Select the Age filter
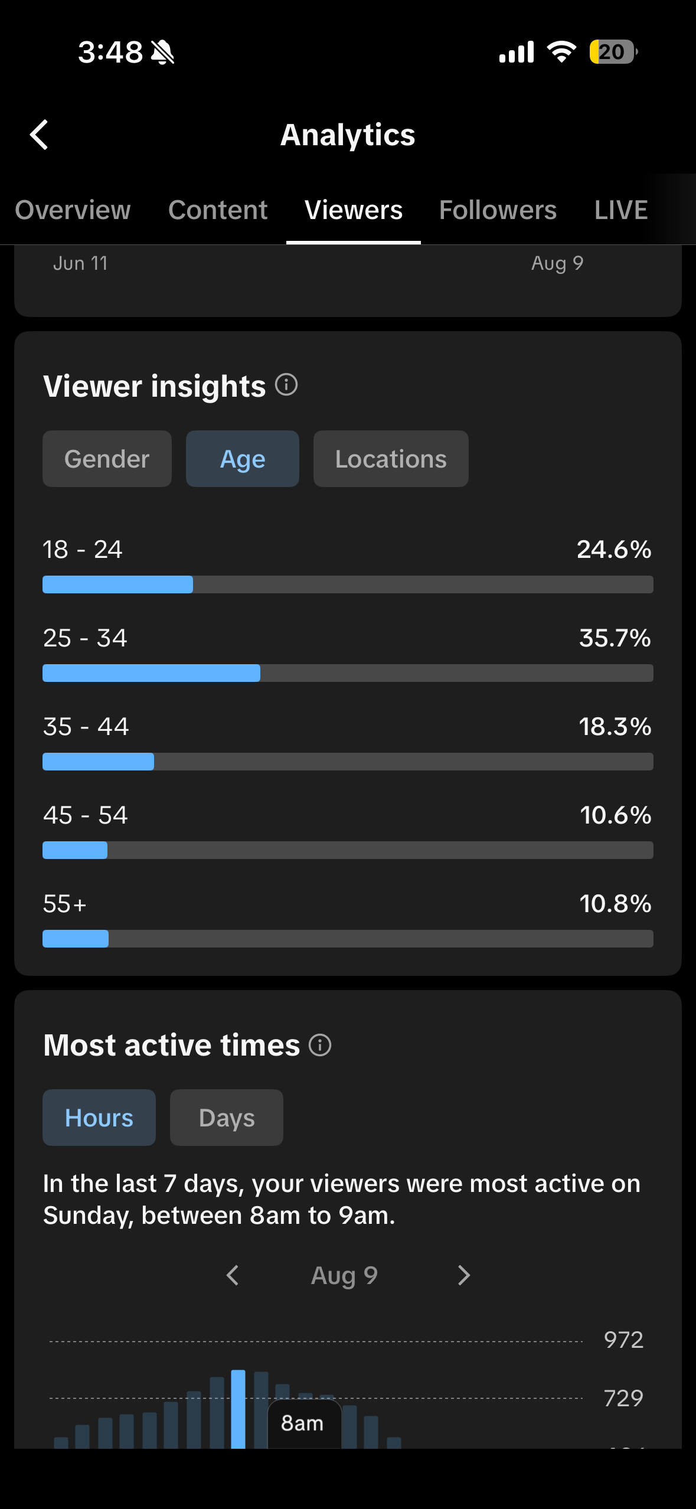696x1509 pixels. tap(243, 459)
